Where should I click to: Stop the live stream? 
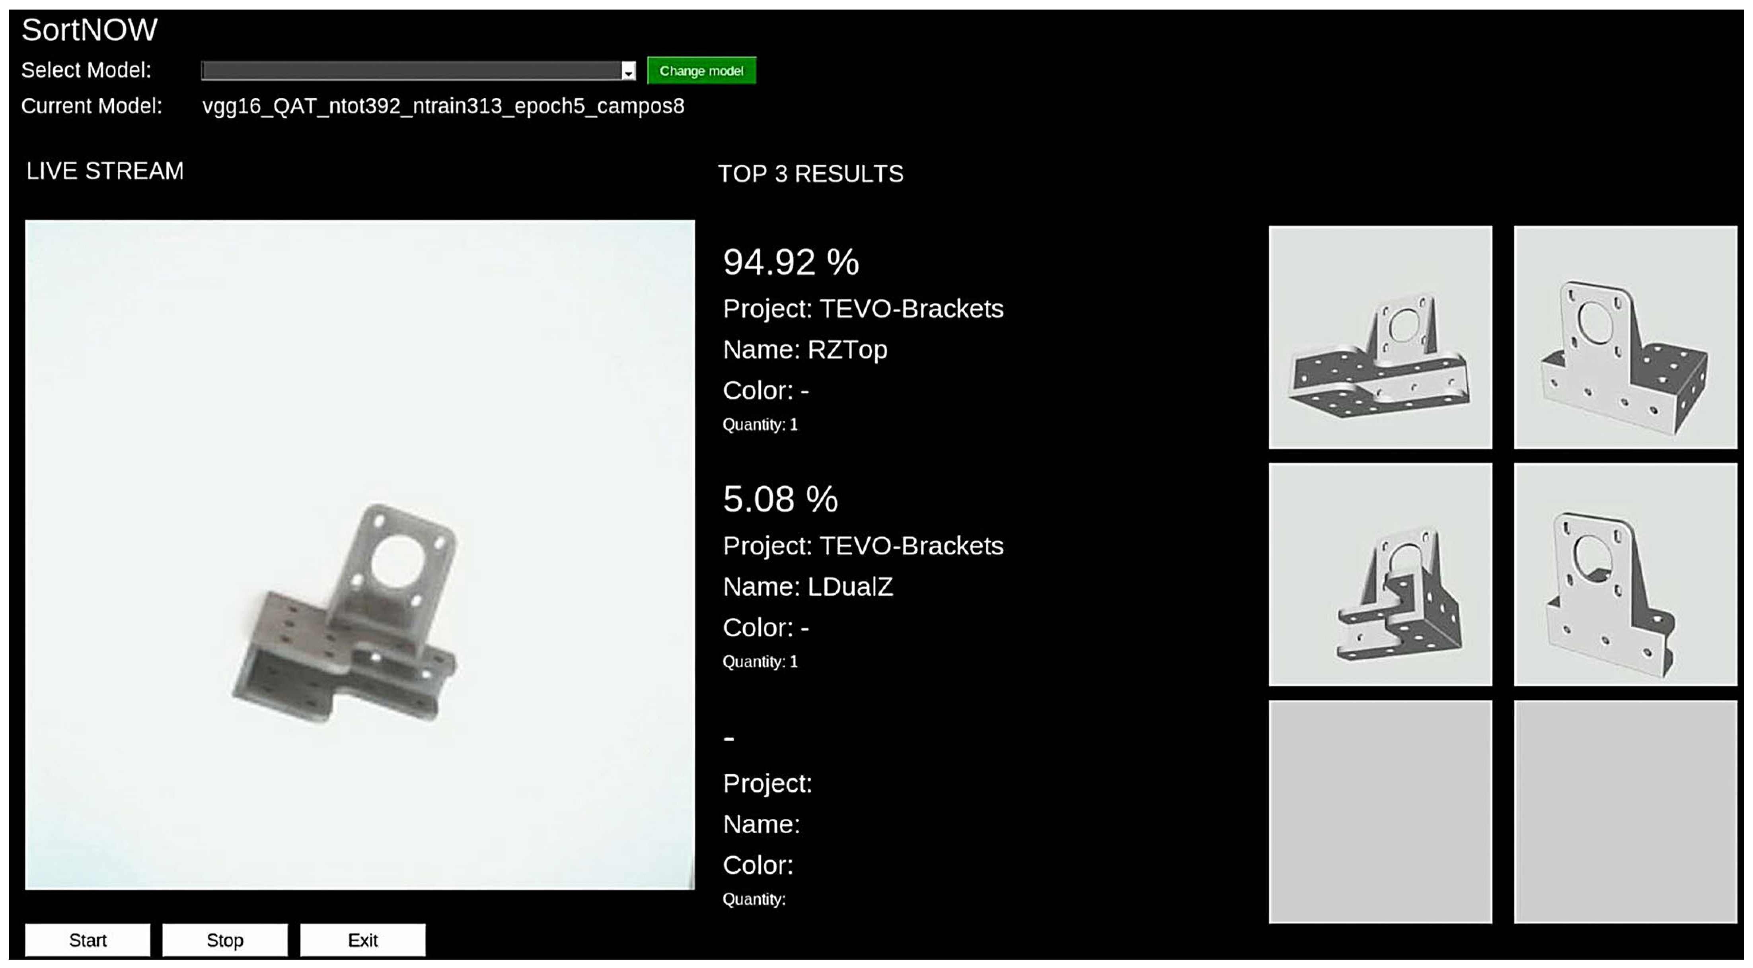pos(225,940)
